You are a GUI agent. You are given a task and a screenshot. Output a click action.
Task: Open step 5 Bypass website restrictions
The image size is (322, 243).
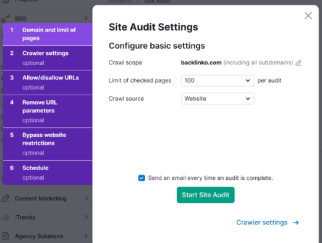point(48,144)
